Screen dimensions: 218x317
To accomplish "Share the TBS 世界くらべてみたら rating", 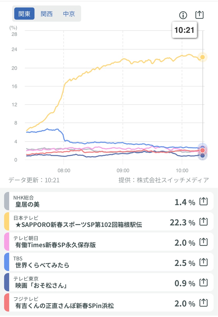I will (x=203, y=262).
